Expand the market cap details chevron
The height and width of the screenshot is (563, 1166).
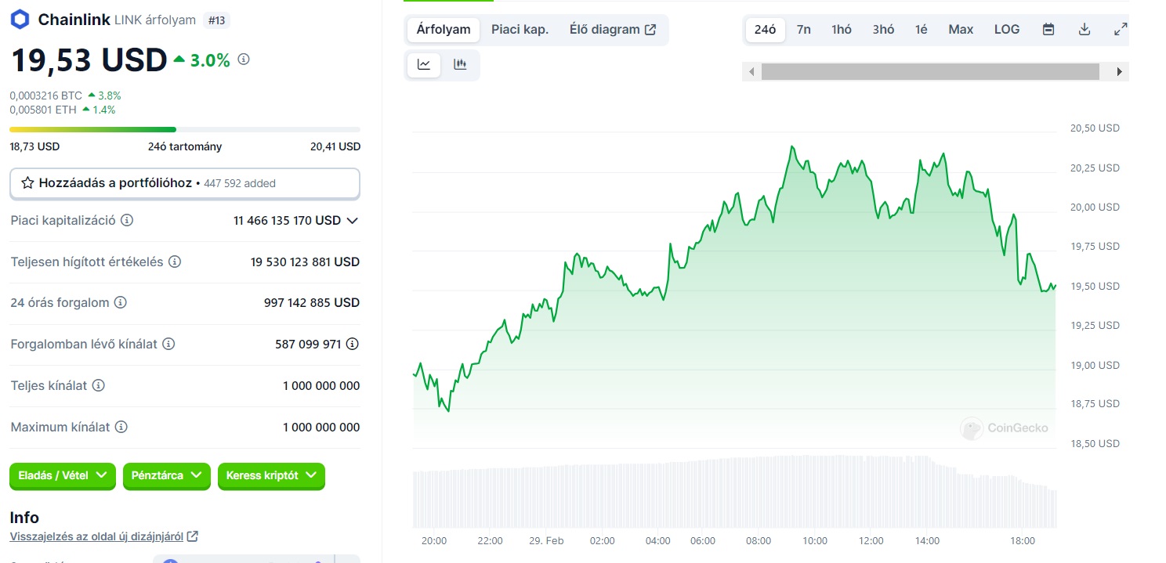(x=353, y=221)
